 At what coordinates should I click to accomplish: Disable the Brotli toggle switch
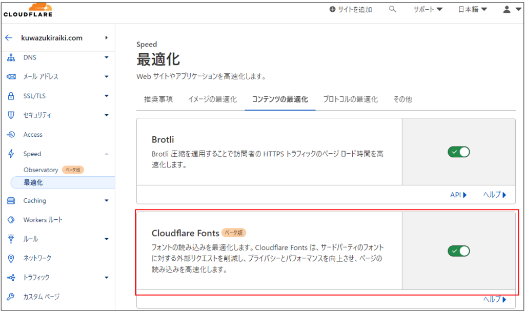tap(458, 152)
